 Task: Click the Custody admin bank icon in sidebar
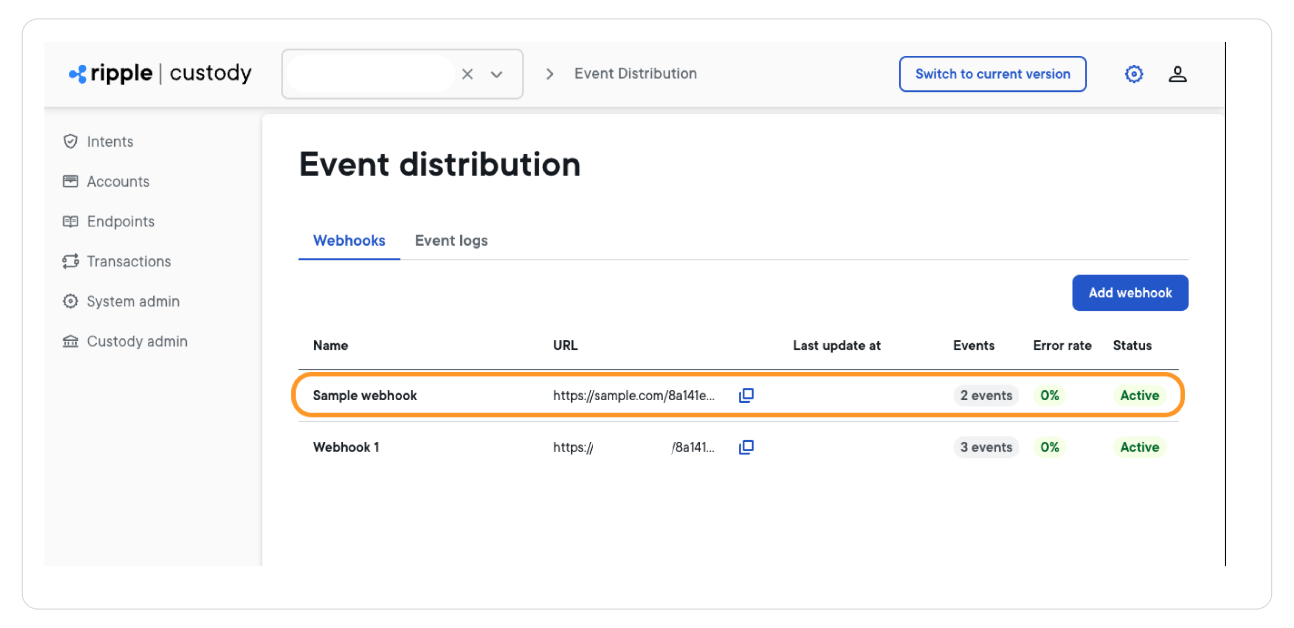click(x=70, y=342)
